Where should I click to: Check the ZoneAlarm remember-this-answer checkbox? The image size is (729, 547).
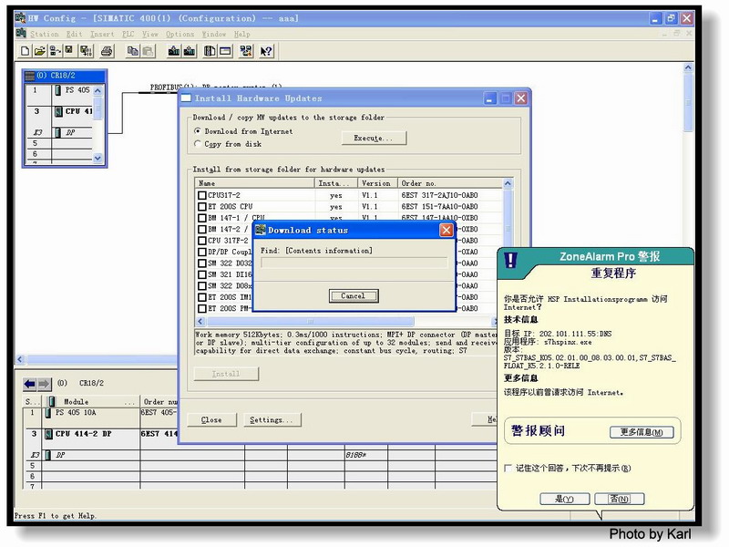[x=508, y=468]
